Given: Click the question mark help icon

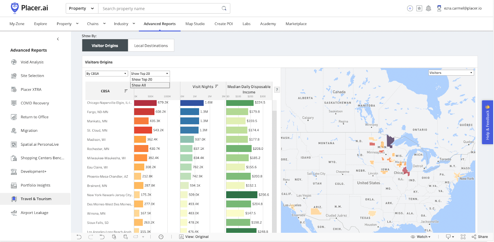Looking at the screenshot, I should (x=277, y=90).
